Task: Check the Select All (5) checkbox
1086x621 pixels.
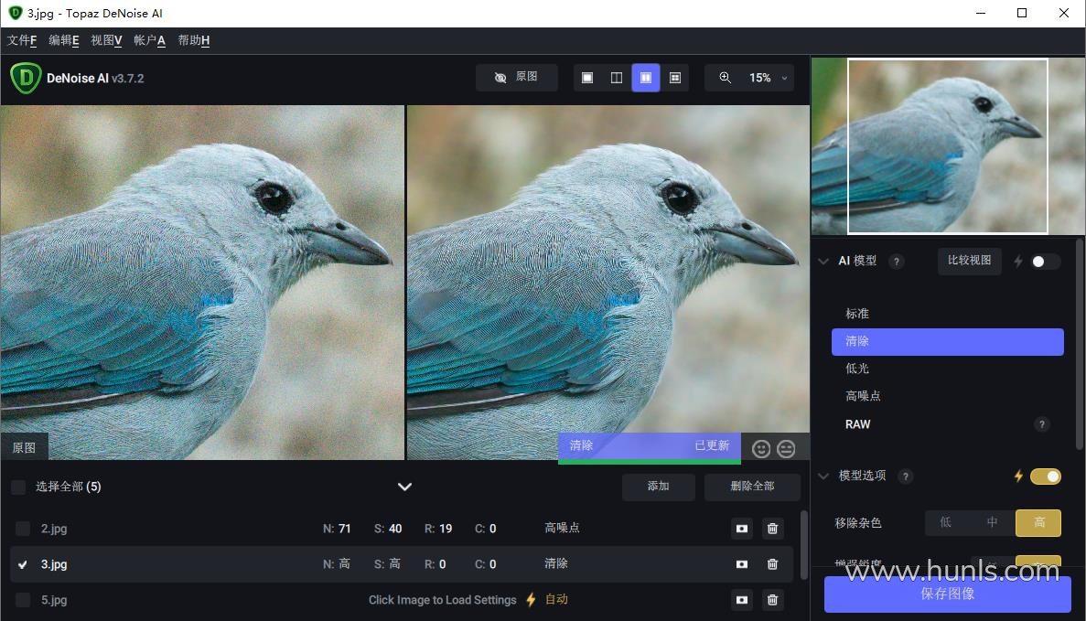Action: (x=18, y=487)
